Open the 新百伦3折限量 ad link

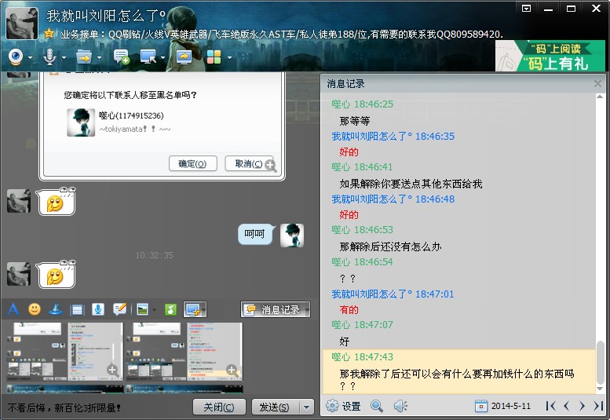[x=64, y=407]
